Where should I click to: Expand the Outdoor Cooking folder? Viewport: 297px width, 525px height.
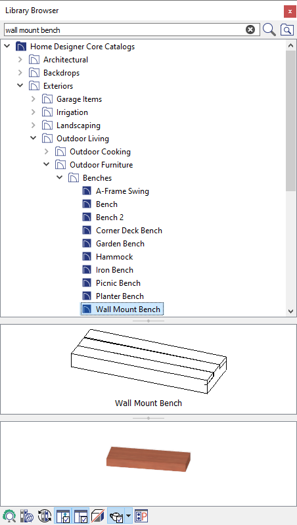[47, 151]
